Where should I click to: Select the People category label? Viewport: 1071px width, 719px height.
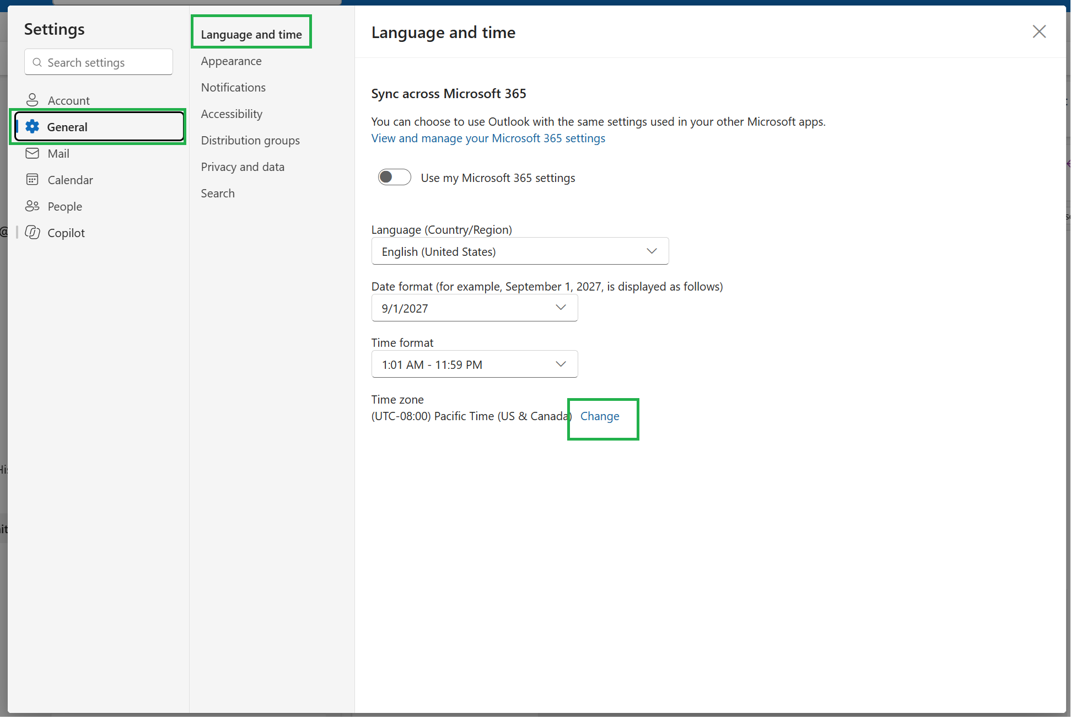[64, 207]
